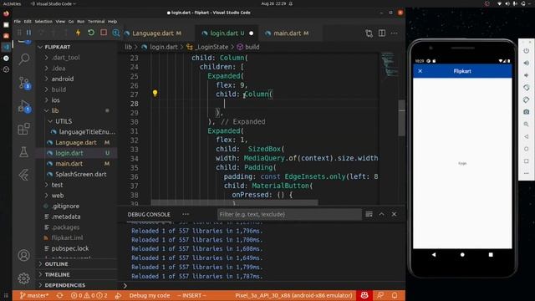
Task: Open the Testing flask view
Action: coord(24,152)
